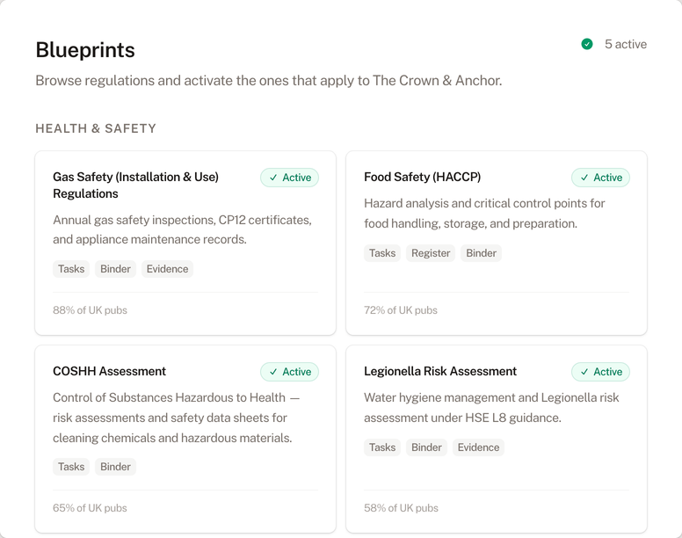Click Tasks tag on COSHH Assessment card
Image resolution: width=682 pixels, height=538 pixels.
click(71, 467)
